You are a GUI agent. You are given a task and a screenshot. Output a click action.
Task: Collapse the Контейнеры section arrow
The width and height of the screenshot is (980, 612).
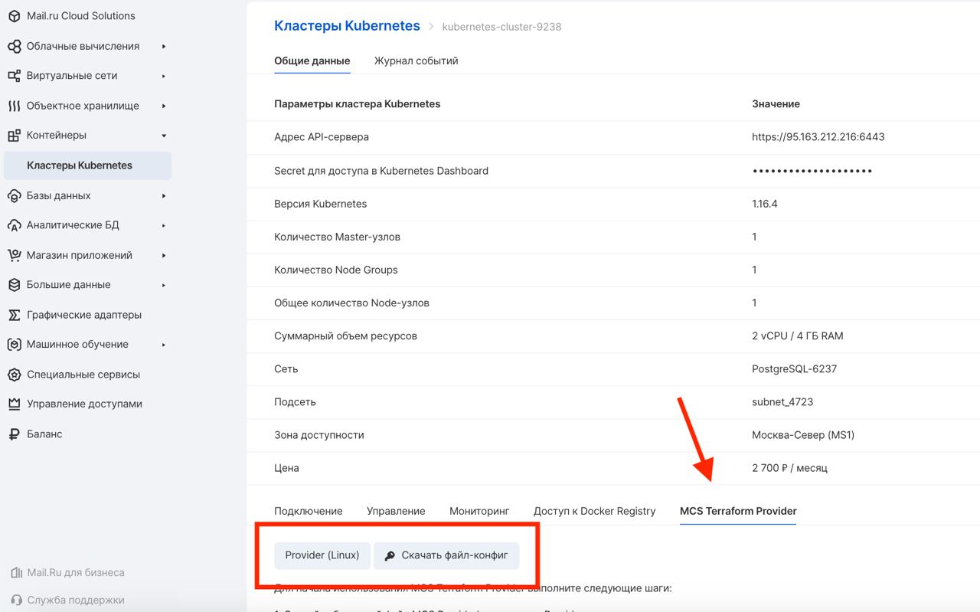[164, 136]
